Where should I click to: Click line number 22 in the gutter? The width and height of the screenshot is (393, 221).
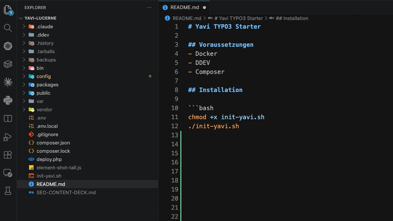click(175, 216)
